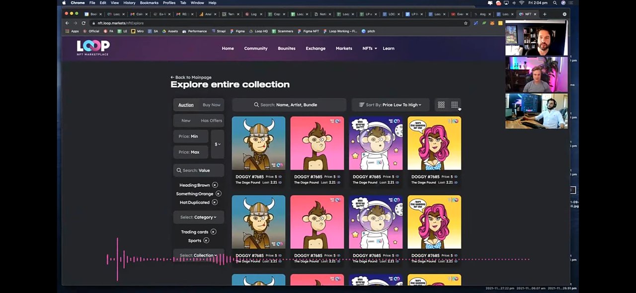Go back using Chrome's back arrow
636x293 pixels.
pyautogui.click(x=67, y=23)
